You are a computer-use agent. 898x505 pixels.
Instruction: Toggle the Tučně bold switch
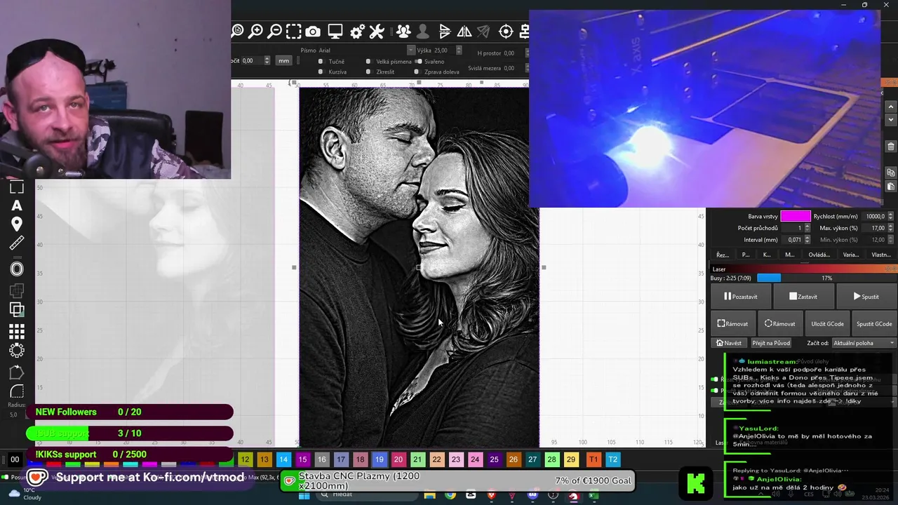click(321, 62)
